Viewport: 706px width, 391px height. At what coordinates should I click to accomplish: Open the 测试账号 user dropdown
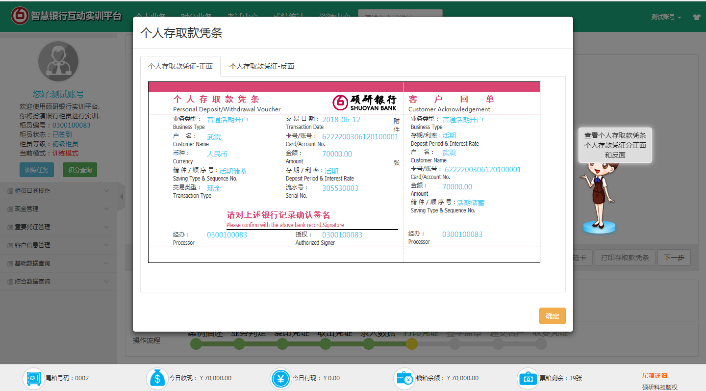coord(666,17)
